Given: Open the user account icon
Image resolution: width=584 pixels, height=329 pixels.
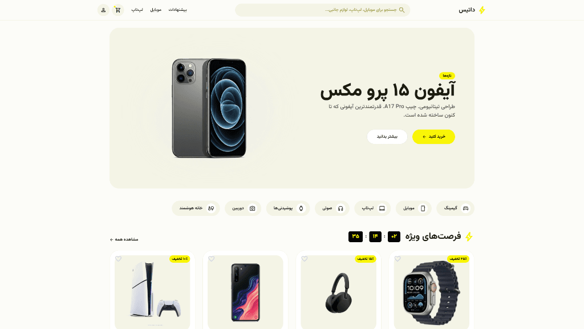Looking at the screenshot, I should point(104,10).
